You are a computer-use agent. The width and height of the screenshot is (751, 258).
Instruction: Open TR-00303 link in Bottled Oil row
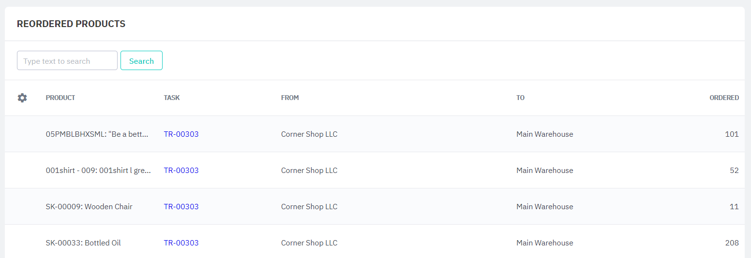pos(181,243)
